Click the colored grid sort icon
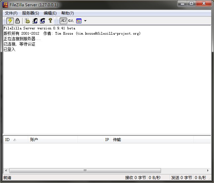 point(79,21)
